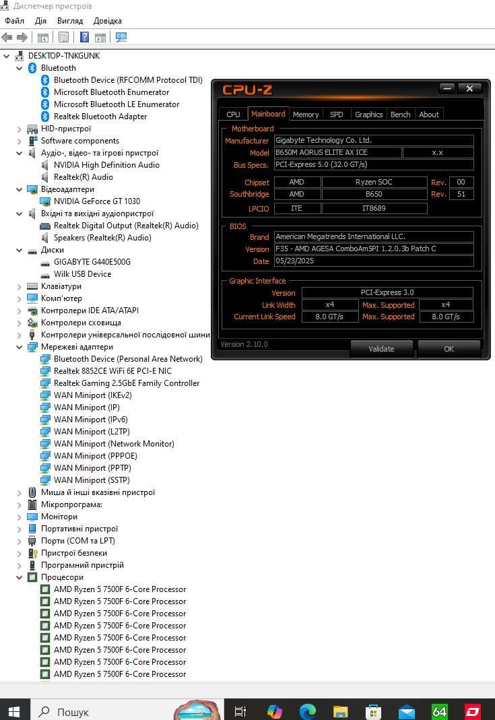Click the Back arrow in Device Manager toolbar

7,37
